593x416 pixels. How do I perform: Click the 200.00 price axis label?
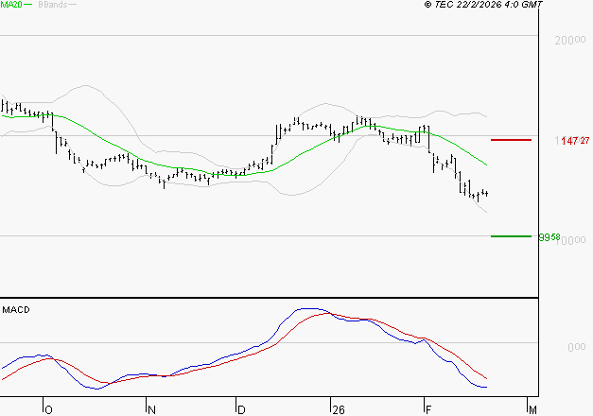coord(570,40)
